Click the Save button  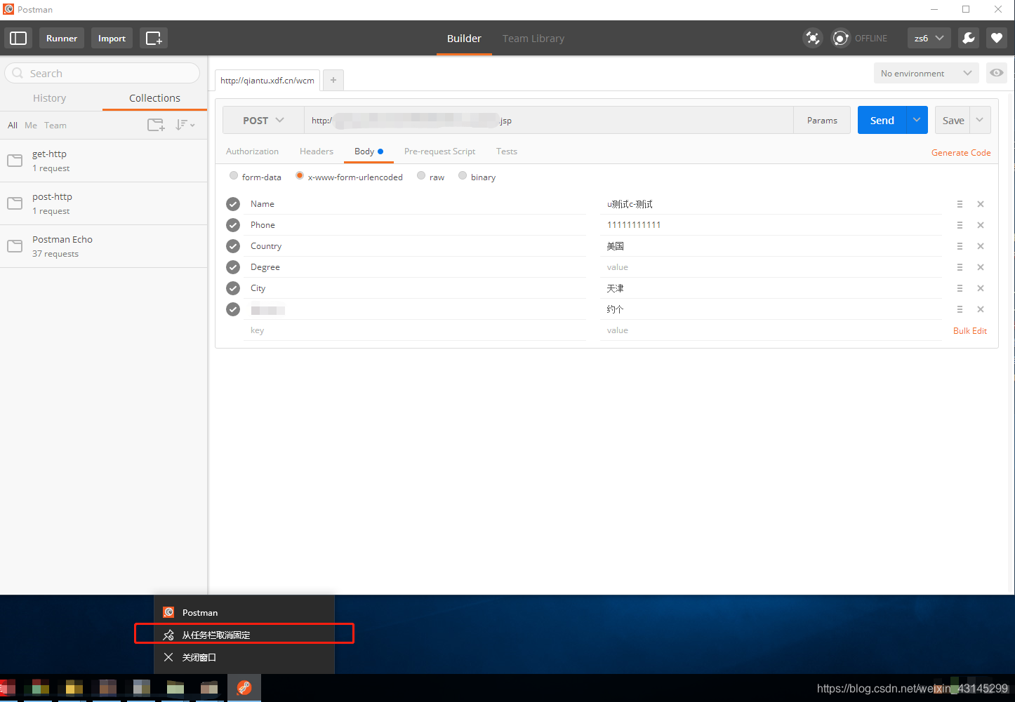point(953,120)
